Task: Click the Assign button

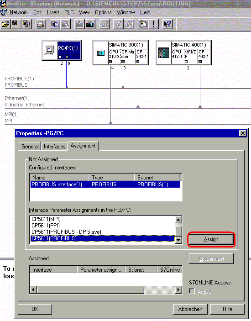Action: point(211,239)
